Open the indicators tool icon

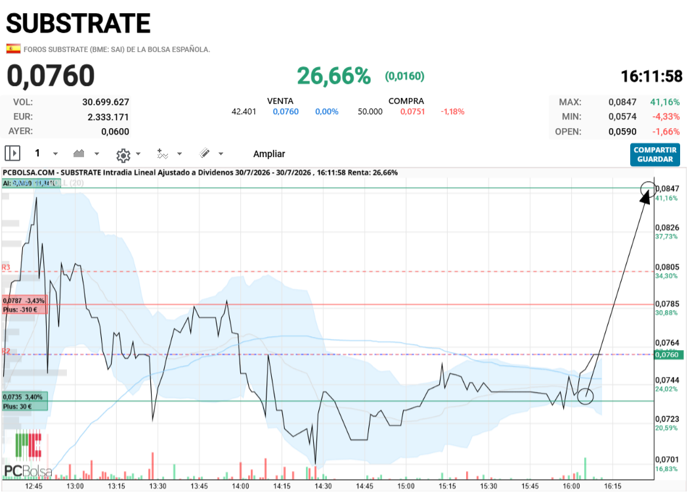tap(162, 154)
